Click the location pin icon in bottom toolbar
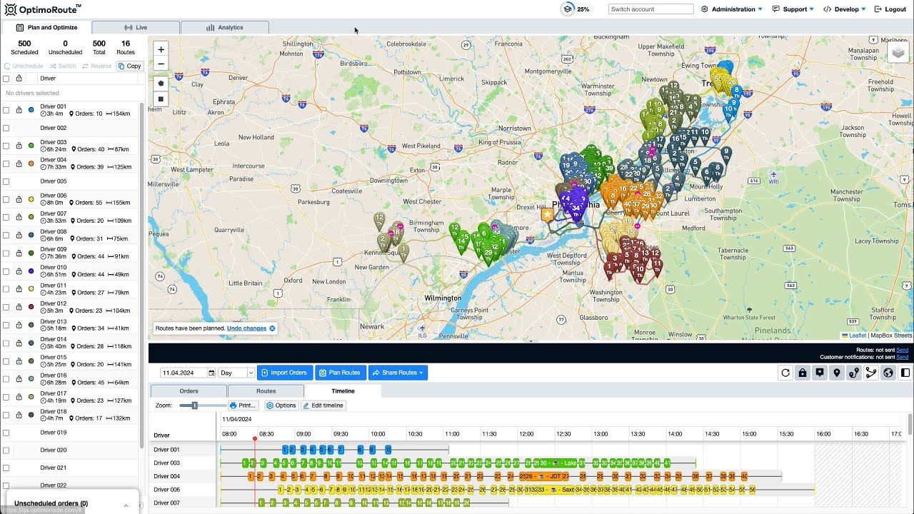 coord(837,372)
